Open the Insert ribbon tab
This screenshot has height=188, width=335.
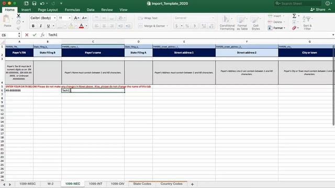26,10
